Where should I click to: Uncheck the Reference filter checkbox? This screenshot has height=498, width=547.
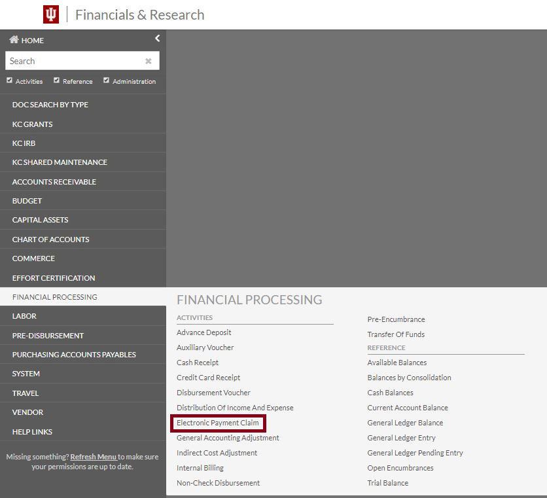[56, 80]
